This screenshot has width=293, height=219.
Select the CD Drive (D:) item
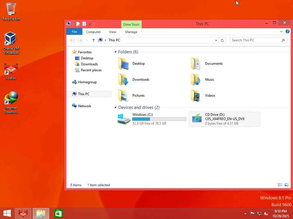225,119
